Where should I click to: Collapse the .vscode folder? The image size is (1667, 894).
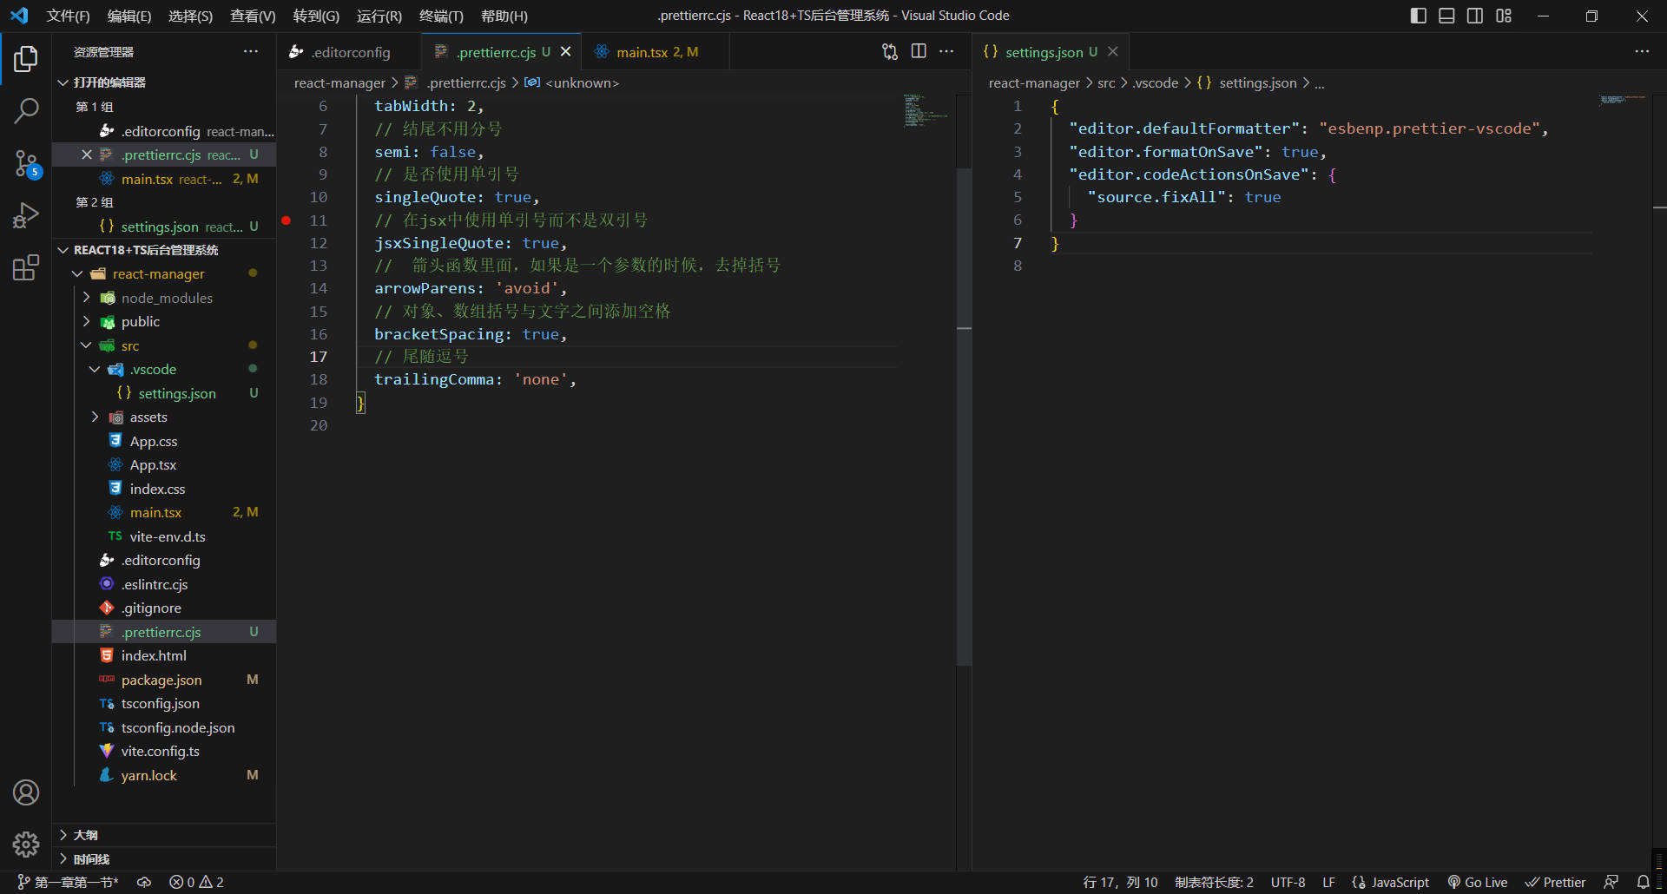coord(95,369)
